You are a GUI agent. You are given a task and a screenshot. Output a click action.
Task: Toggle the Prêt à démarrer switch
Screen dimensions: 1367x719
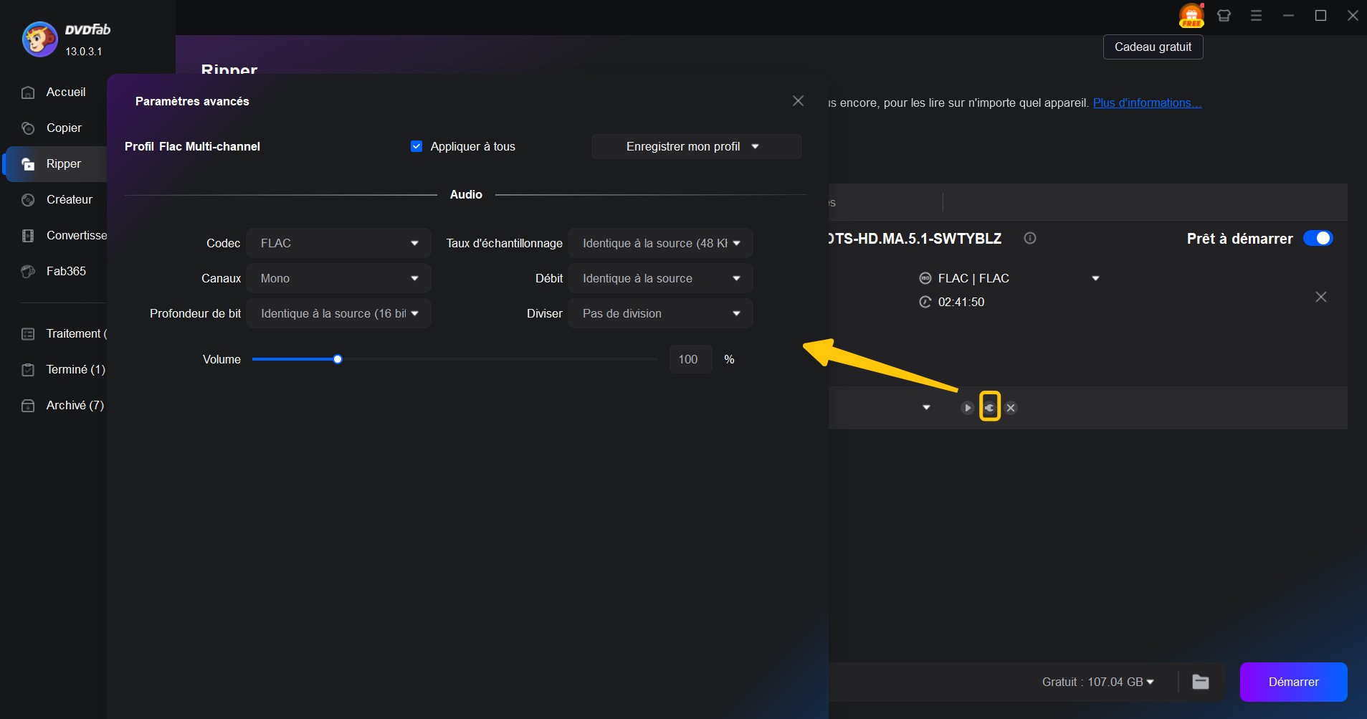pos(1318,238)
